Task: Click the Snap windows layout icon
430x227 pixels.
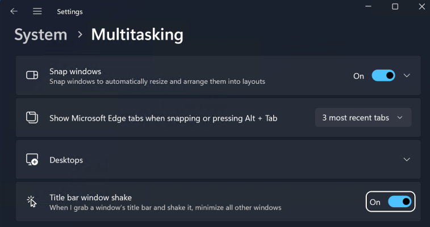Action: [32, 76]
